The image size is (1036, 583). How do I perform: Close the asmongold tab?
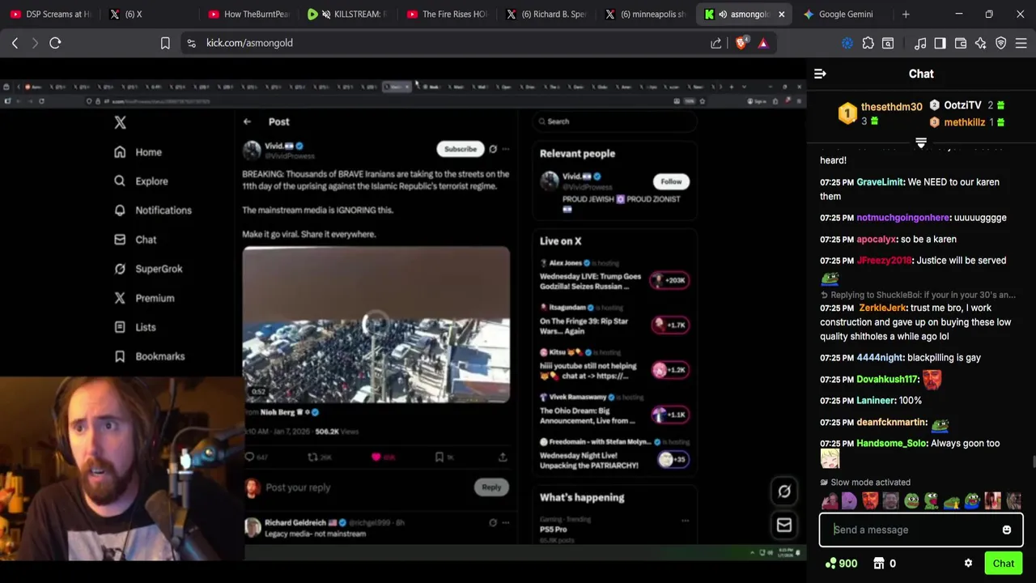pyautogui.click(x=781, y=14)
